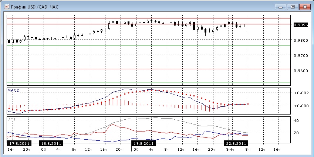The height and width of the screenshot is (157, 314).
Task: Click the current price label 0.9896
Action: coord(300,25)
